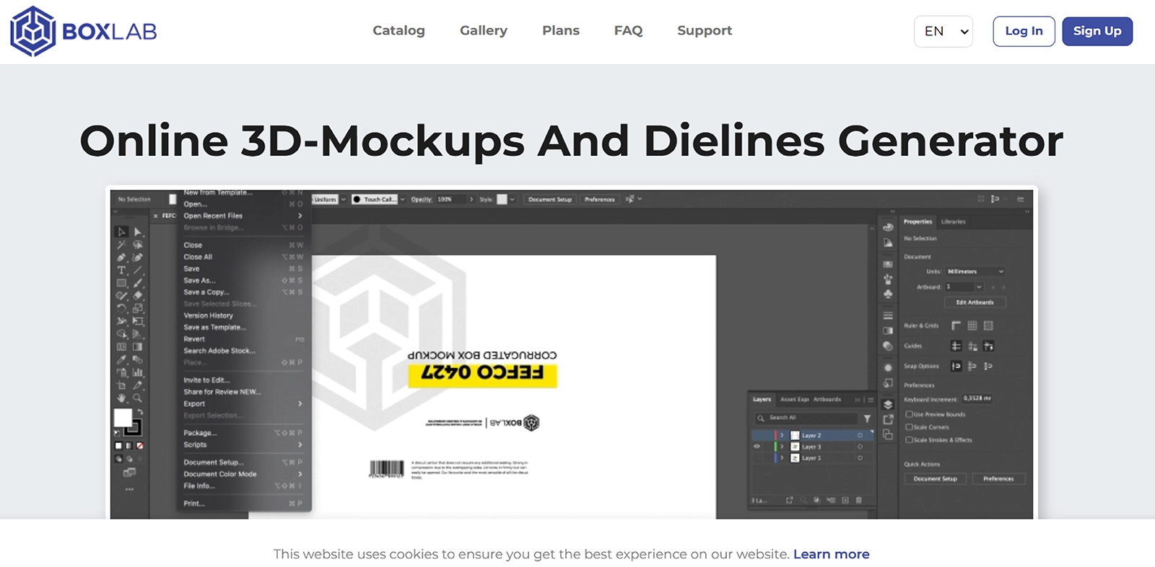Select the Gradient tool in toolbar
Viewport: 1155px width, 567px height.
137,346
